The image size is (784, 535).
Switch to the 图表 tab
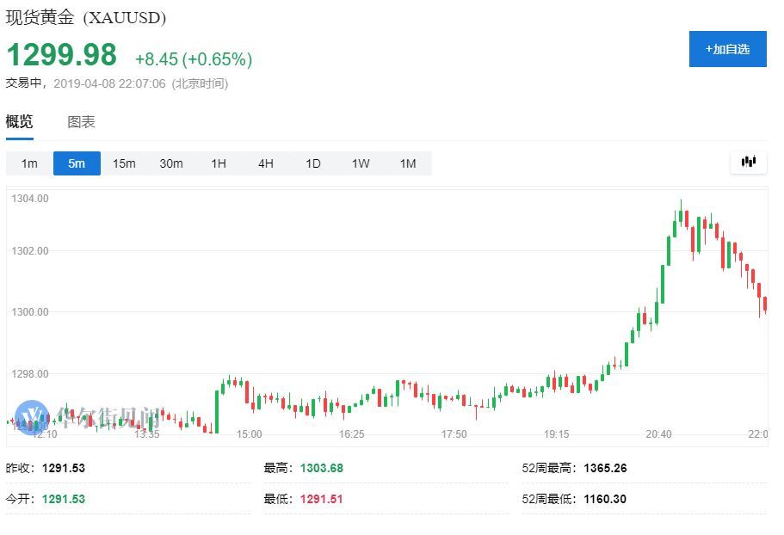[81, 122]
